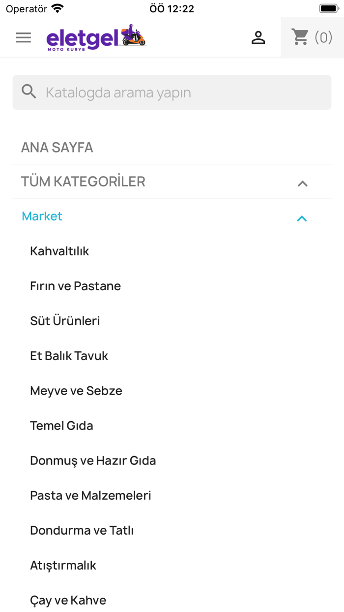The height and width of the screenshot is (612, 344).
Task: Open the hamburger menu icon
Action: [x=23, y=37]
